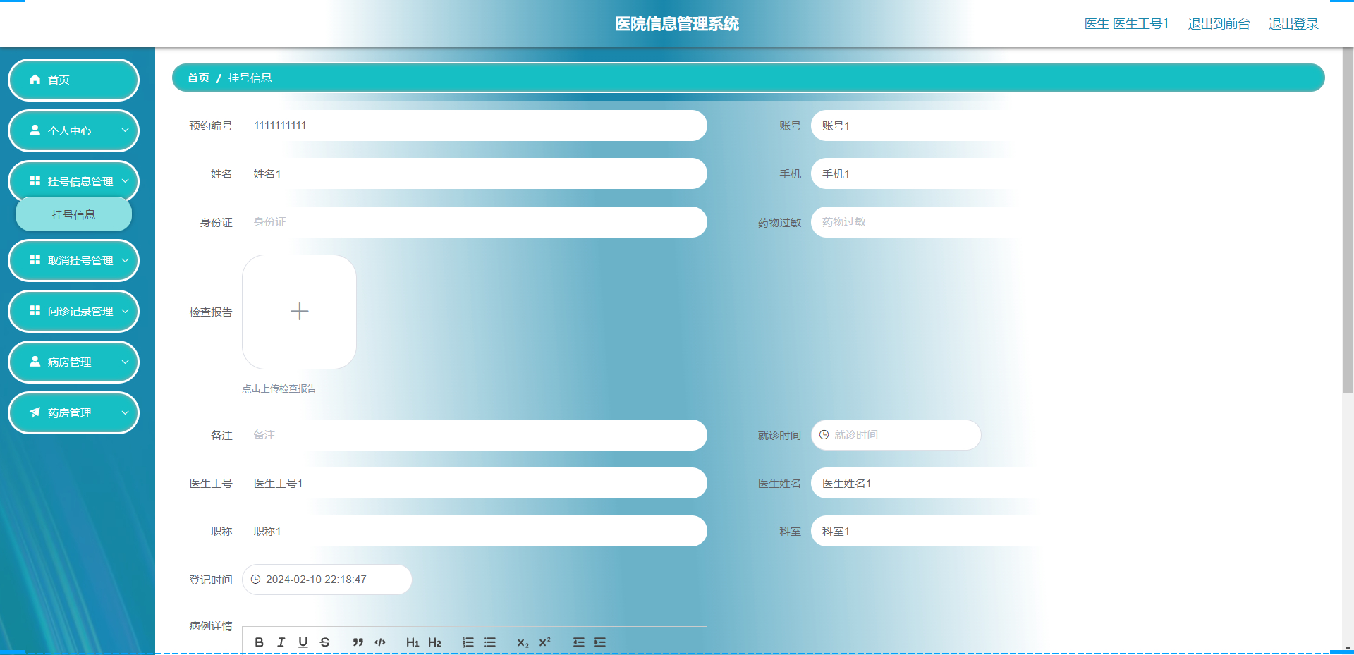Screen dimensions: 1354x655
Task: Select the person icon on 个人中心
Action: coord(34,130)
